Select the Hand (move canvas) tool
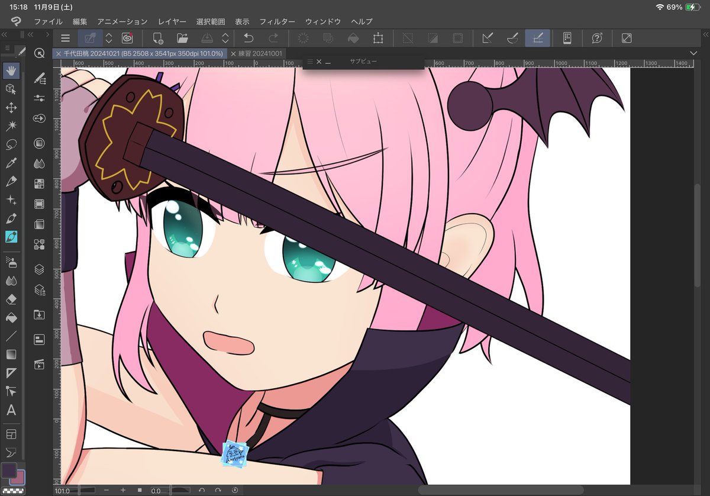Image resolution: width=710 pixels, height=496 pixels. tap(11, 71)
